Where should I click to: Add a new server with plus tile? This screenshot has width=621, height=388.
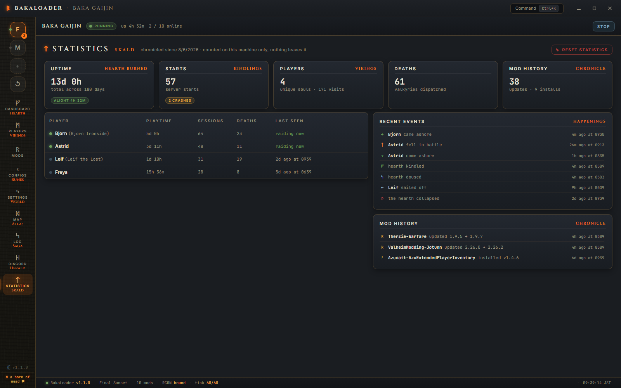point(17,66)
